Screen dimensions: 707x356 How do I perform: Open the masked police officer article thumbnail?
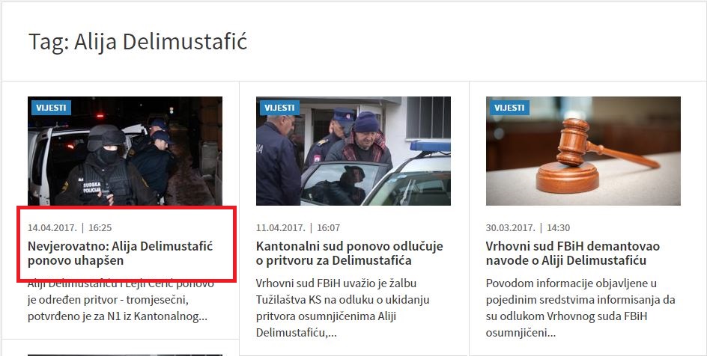(125, 151)
